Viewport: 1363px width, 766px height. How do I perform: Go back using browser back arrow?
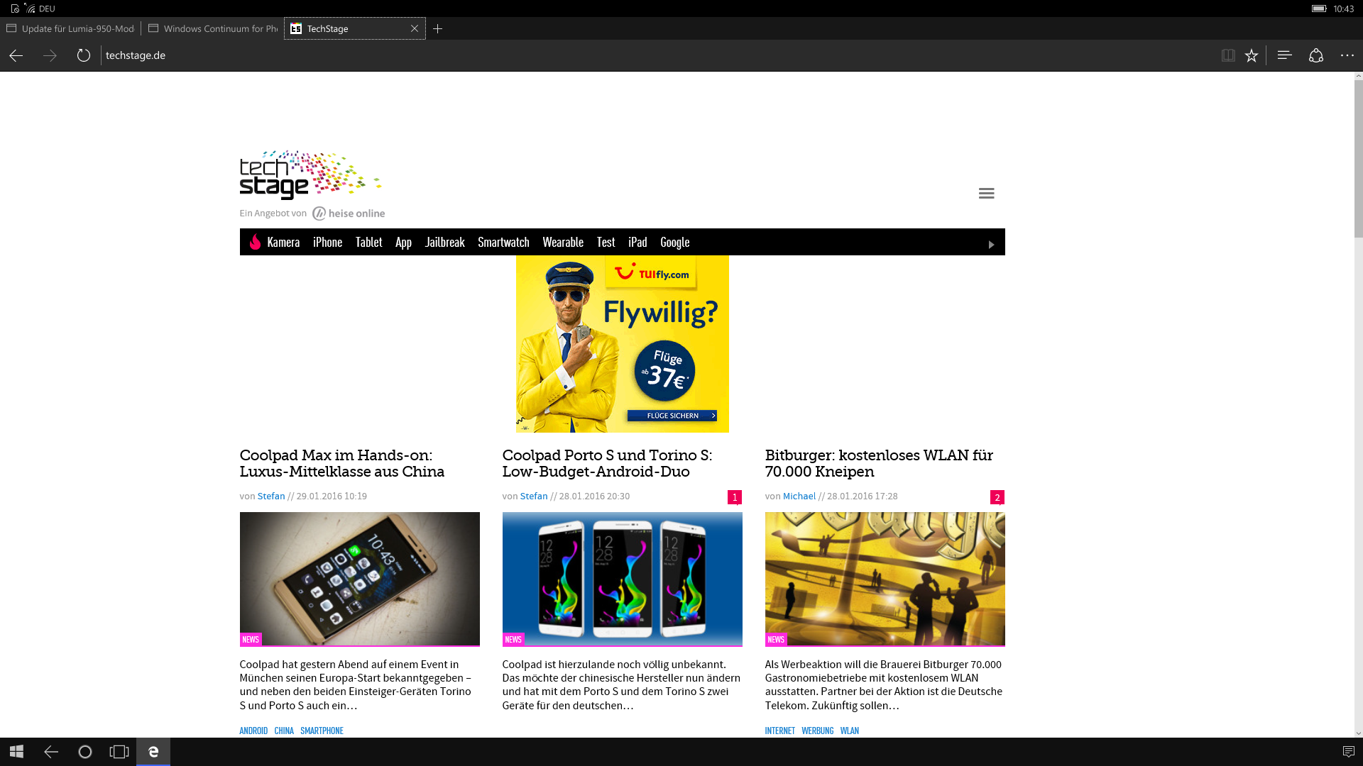tap(16, 55)
